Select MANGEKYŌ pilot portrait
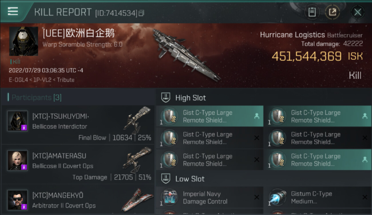Screen dimensions: 372x215 pos(17,200)
